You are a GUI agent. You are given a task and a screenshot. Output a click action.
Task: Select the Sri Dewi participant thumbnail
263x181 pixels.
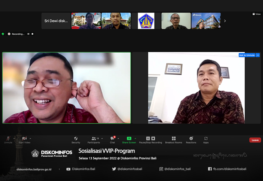click(56, 21)
